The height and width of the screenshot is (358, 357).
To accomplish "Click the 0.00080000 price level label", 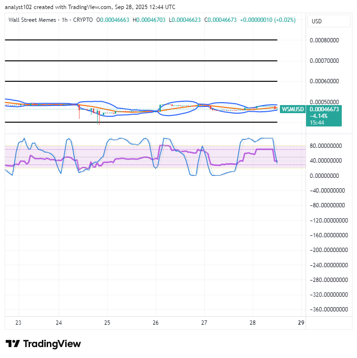I will point(324,40).
